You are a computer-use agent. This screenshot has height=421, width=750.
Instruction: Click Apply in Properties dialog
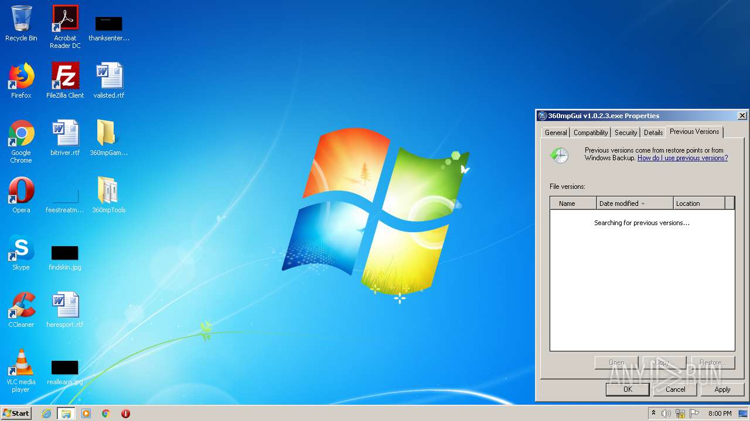[722, 389]
